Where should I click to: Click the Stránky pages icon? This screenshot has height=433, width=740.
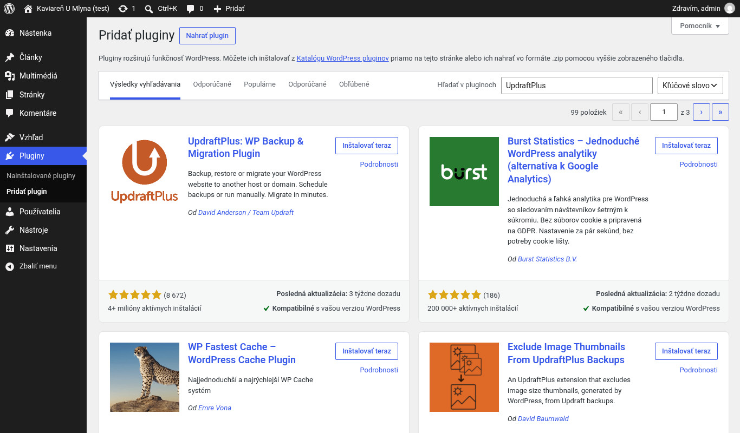pos(10,95)
